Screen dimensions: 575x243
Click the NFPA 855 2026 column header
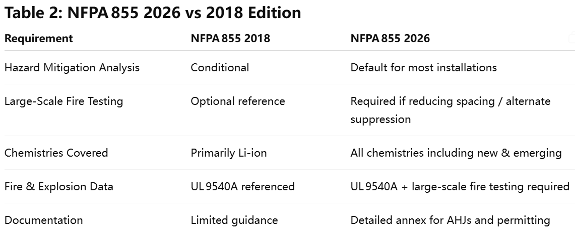tap(390, 39)
